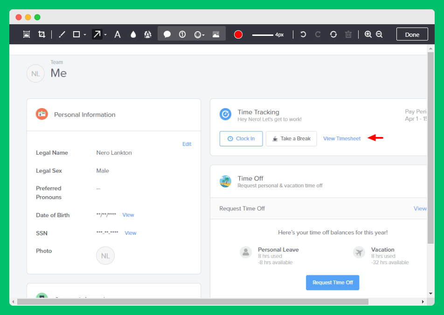Open the View Timesheet link
The width and height of the screenshot is (444, 315).
[342, 139]
